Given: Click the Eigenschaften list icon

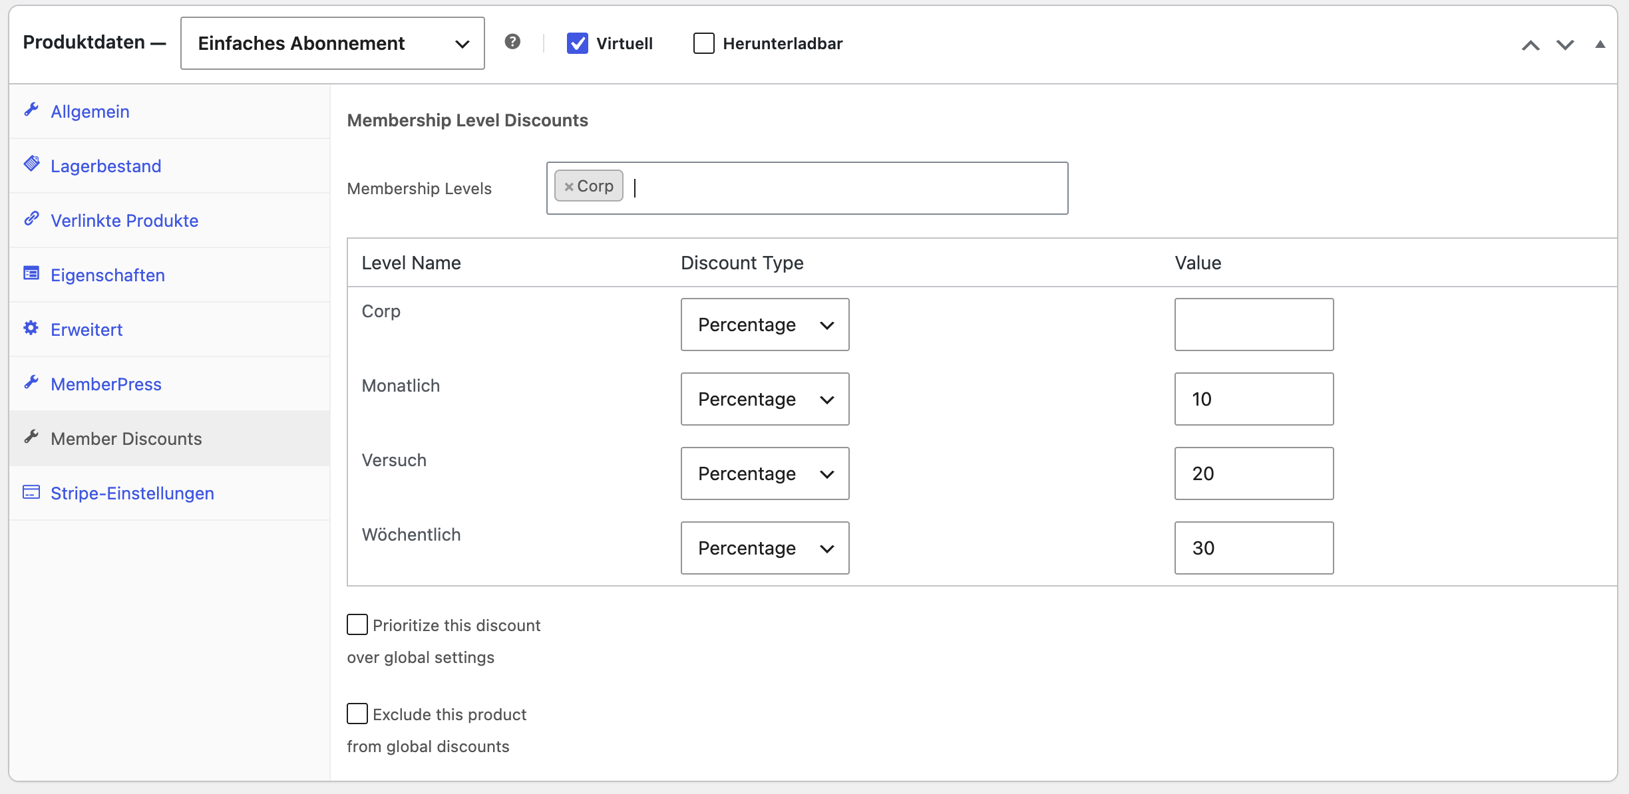Looking at the screenshot, I should (31, 273).
